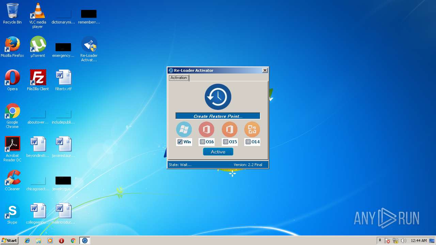The image size is (436, 245).
Task: Select the filtertx.rtf document icon
Action: (x=63, y=80)
